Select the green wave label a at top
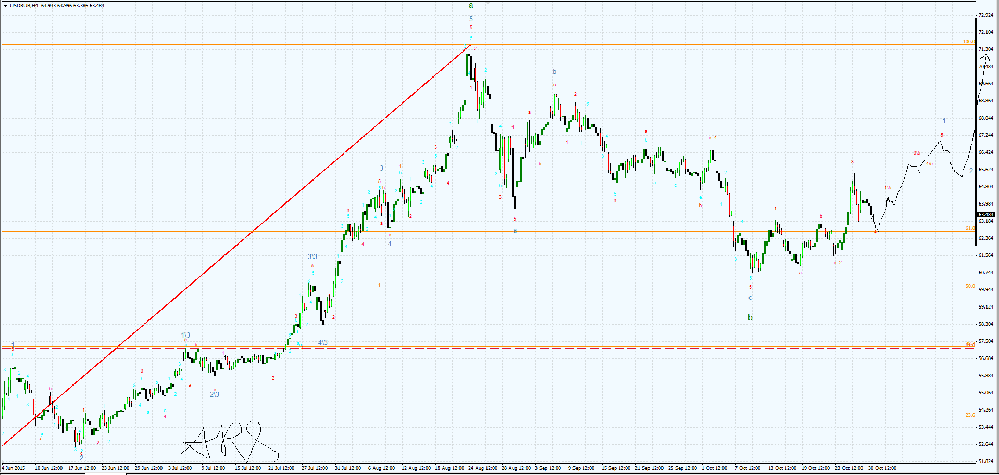 tap(471, 6)
